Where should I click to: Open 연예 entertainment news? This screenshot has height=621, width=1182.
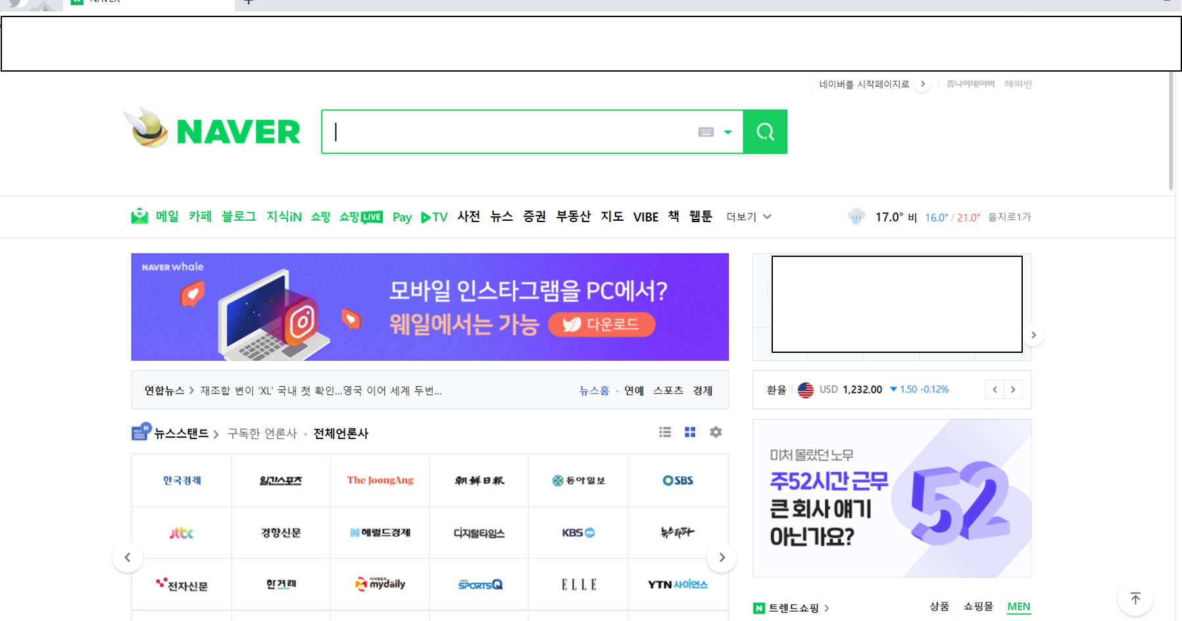pyautogui.click(x=634, y=390)
